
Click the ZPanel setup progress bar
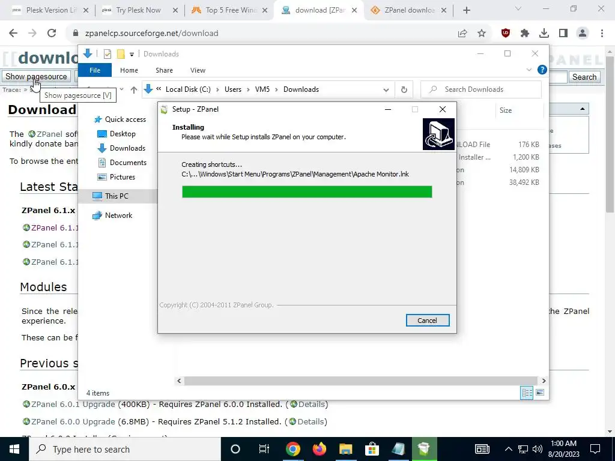point(307,191)
